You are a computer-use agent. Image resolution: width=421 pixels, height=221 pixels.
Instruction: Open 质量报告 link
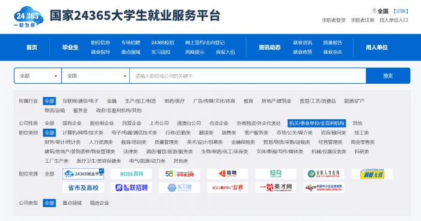pos(333,43)
